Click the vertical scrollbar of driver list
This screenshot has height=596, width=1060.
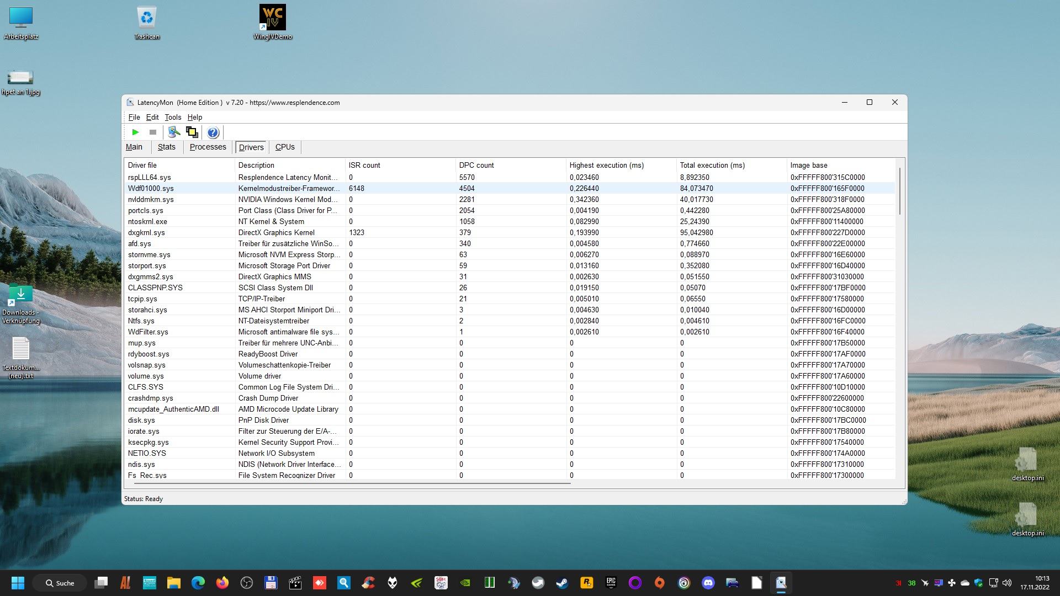(900, 191)
